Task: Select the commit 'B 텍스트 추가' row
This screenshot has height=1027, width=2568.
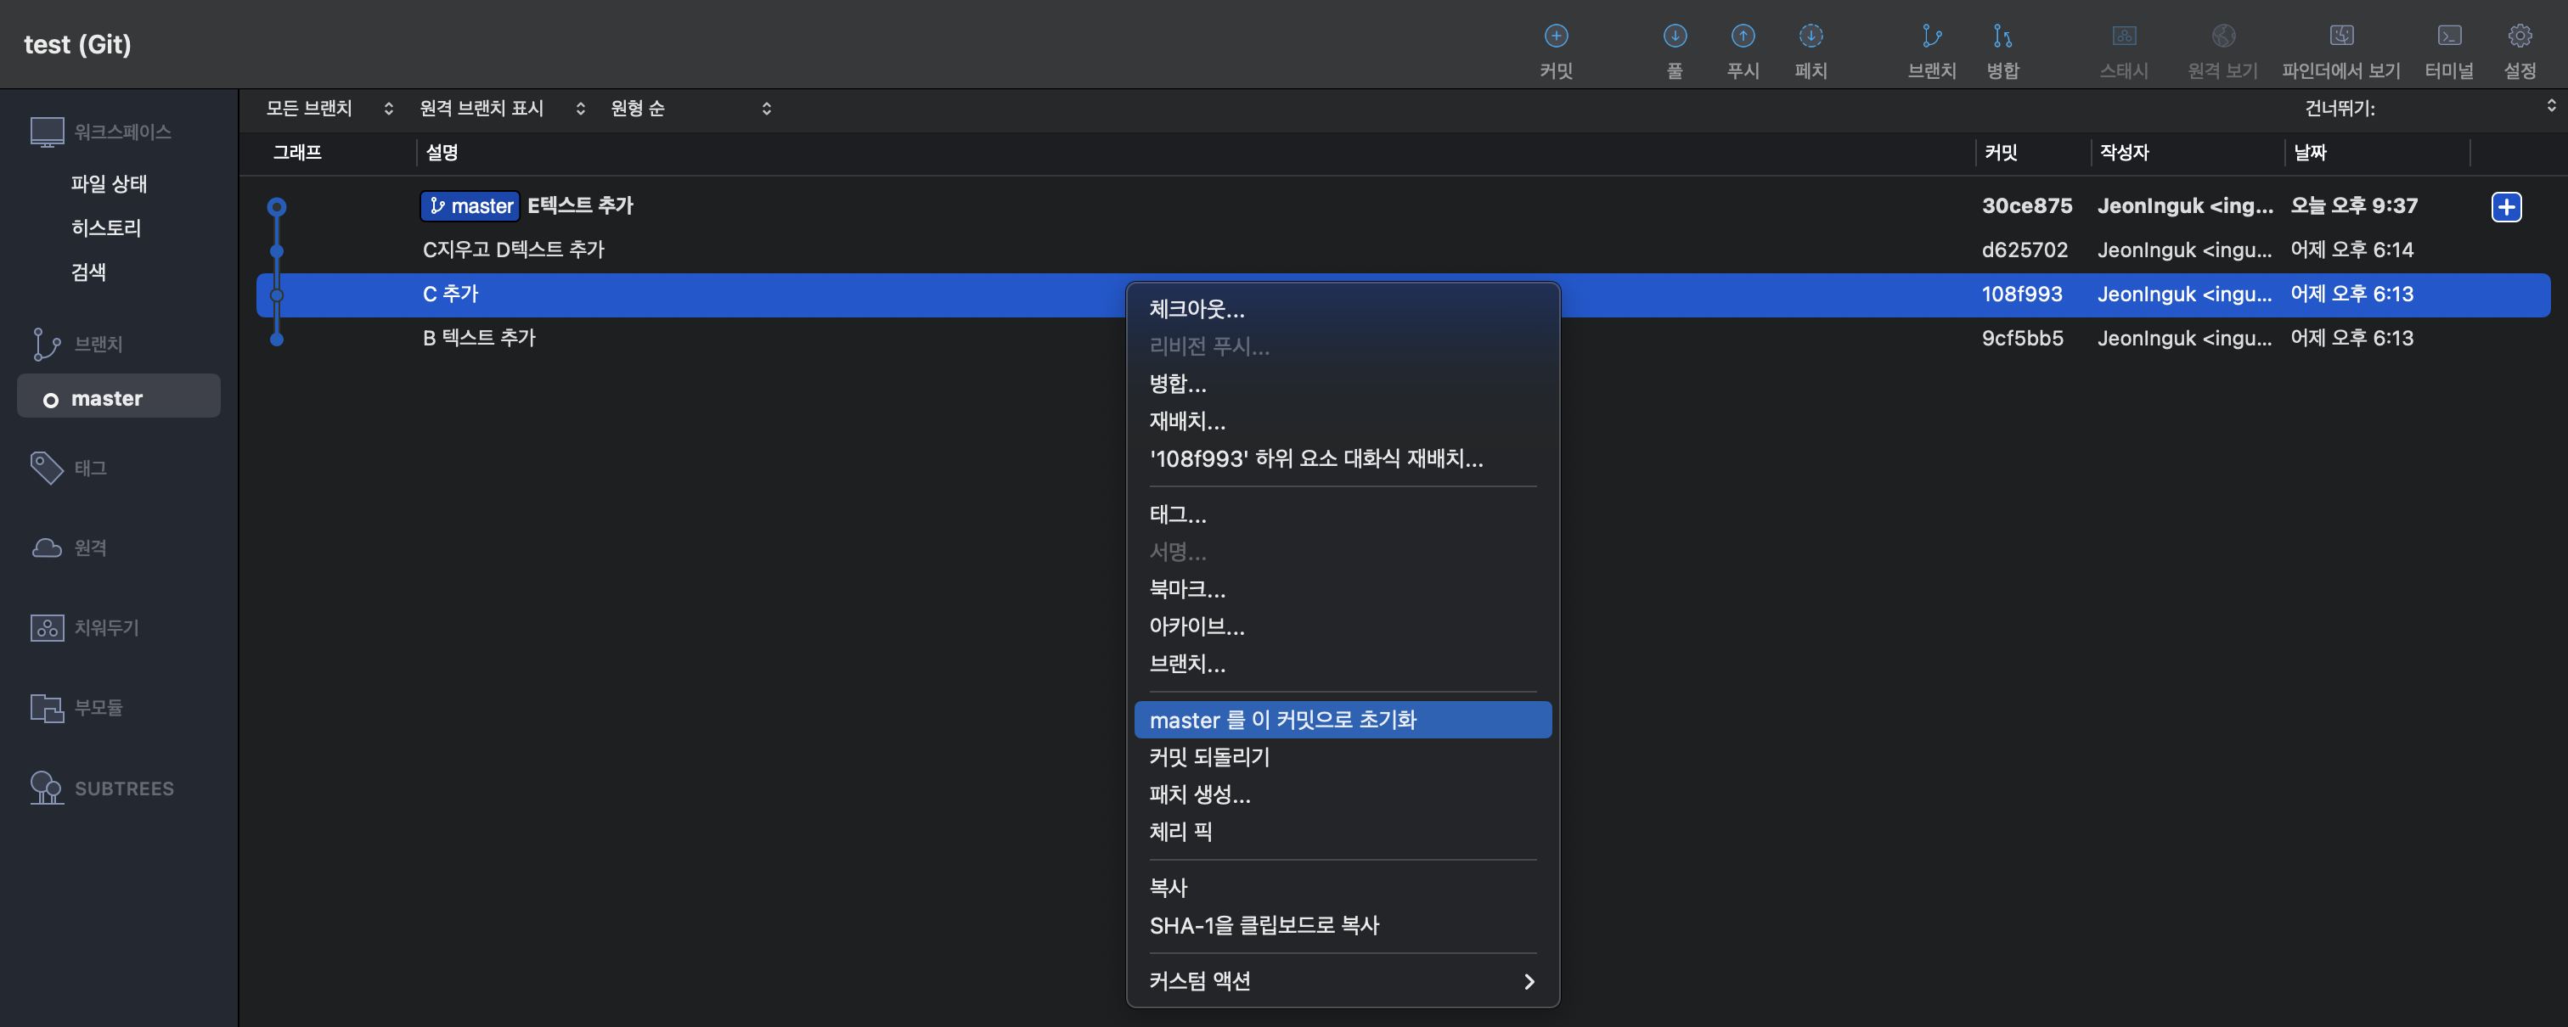Action: coord(480,338)
